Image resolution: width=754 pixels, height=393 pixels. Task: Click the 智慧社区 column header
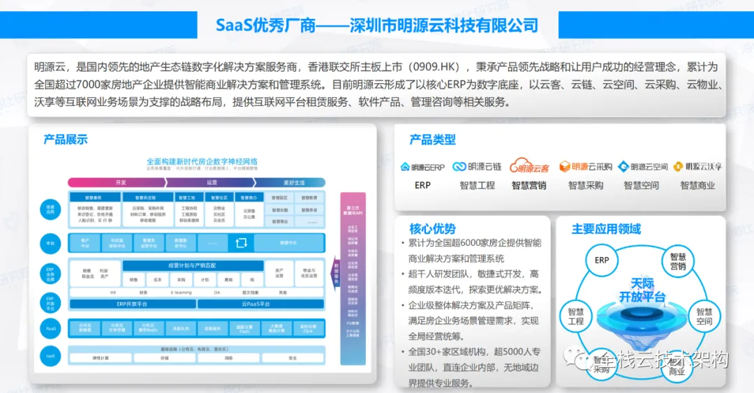[219, 198]
